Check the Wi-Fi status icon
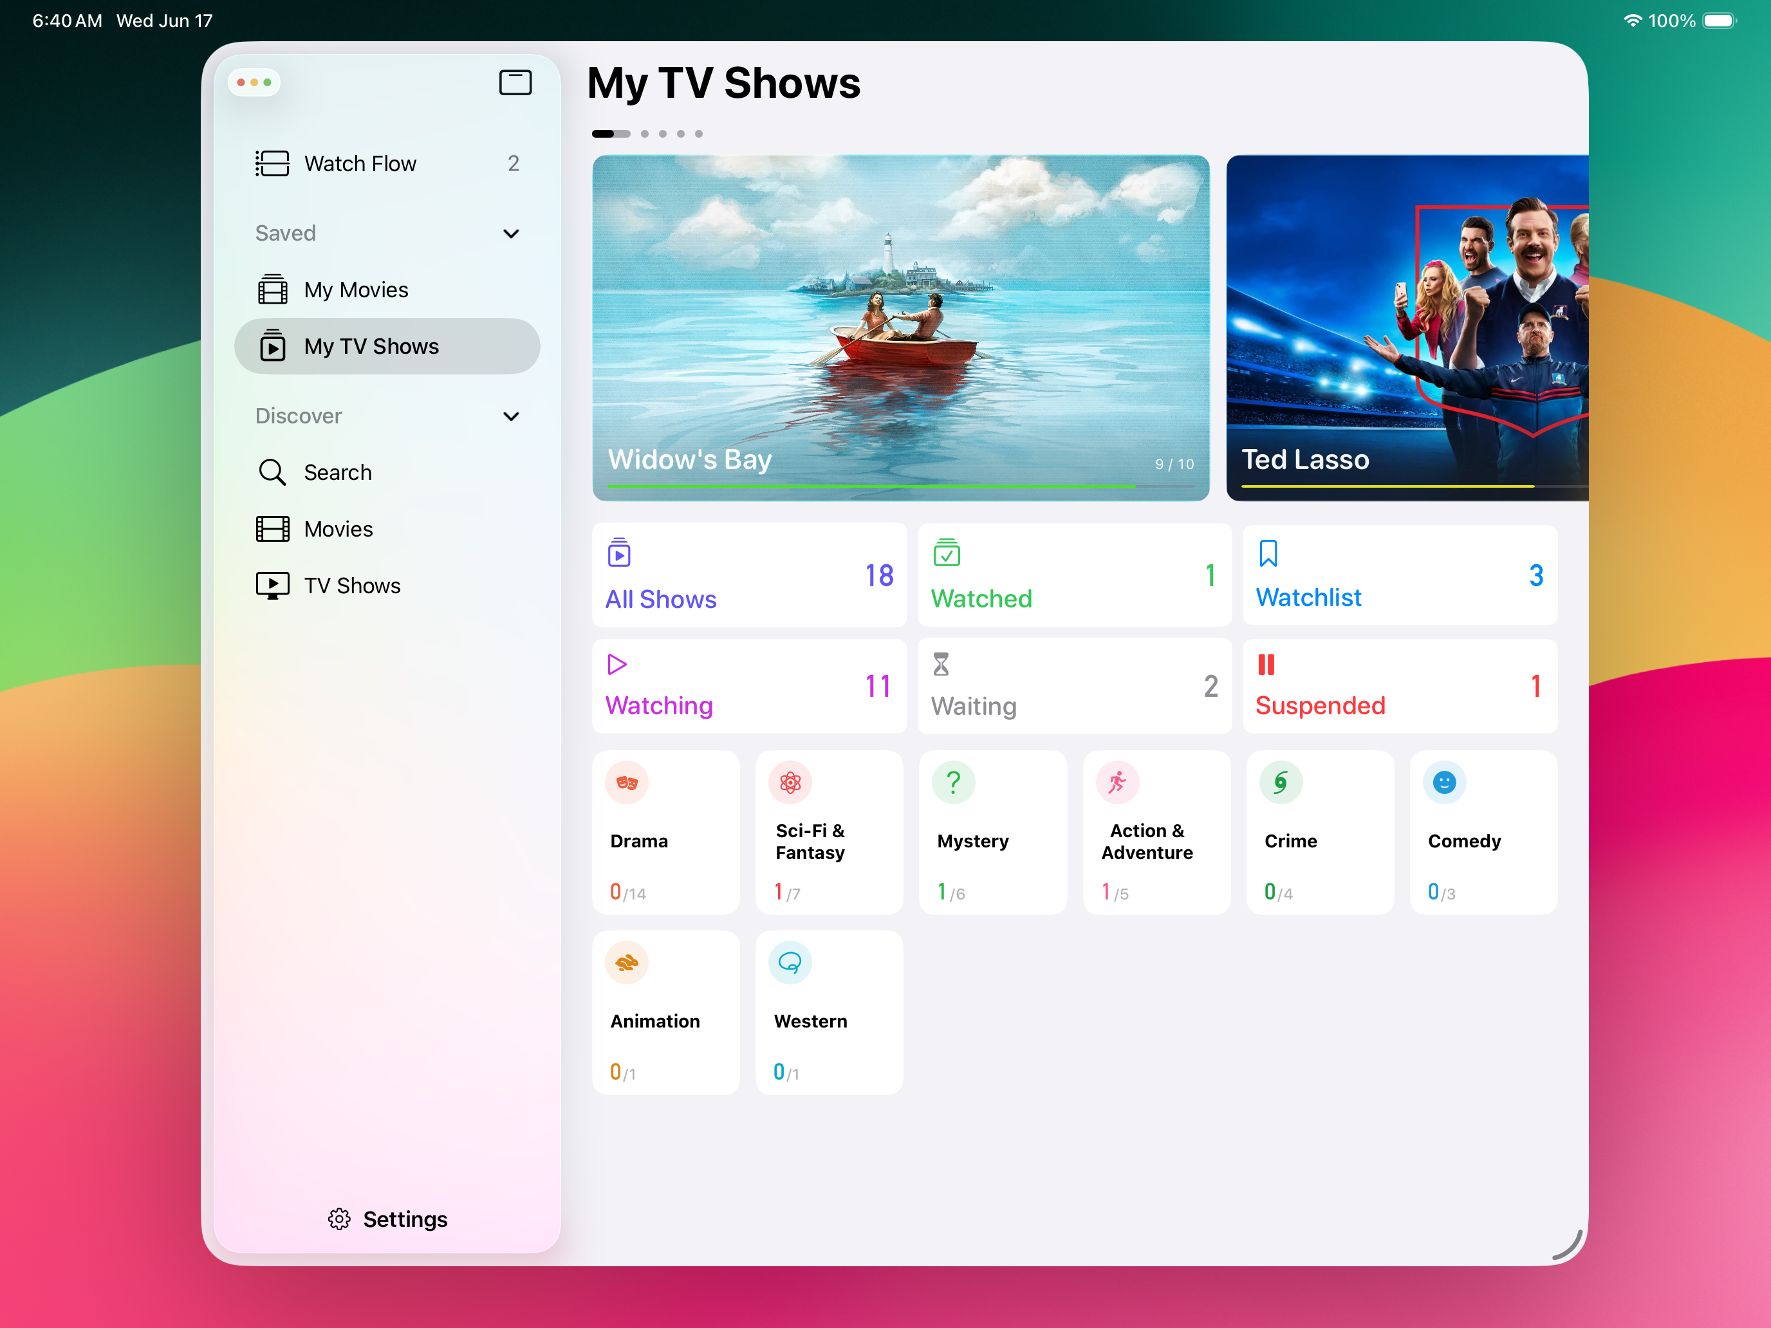The height and width of the screenshot is (1328, 1771). [1633, 21]
